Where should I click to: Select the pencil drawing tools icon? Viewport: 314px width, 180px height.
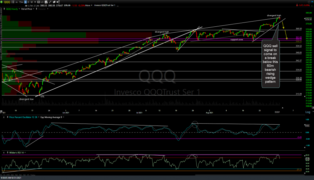(x=50, y=2)
